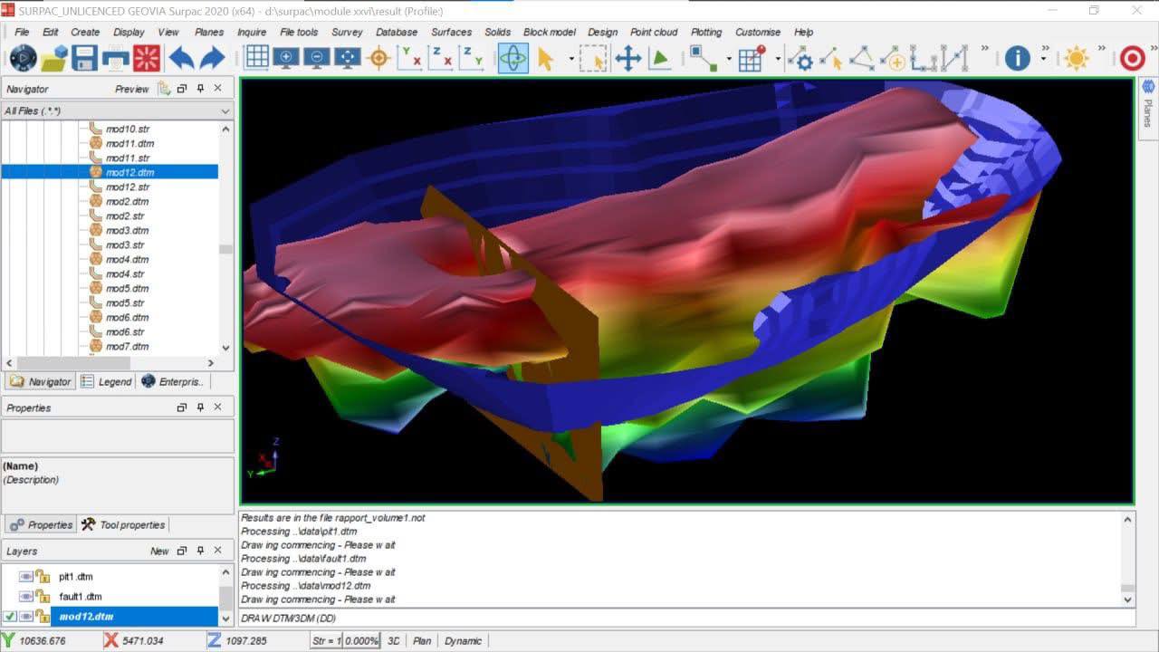Click the Save floppy disk icon

point(84,59)
